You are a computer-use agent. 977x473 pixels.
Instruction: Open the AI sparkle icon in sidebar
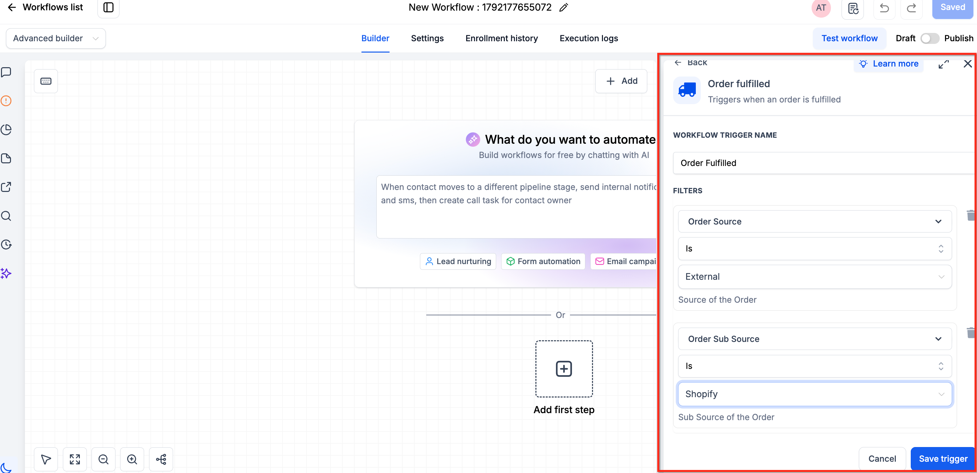tap(6, 273)
